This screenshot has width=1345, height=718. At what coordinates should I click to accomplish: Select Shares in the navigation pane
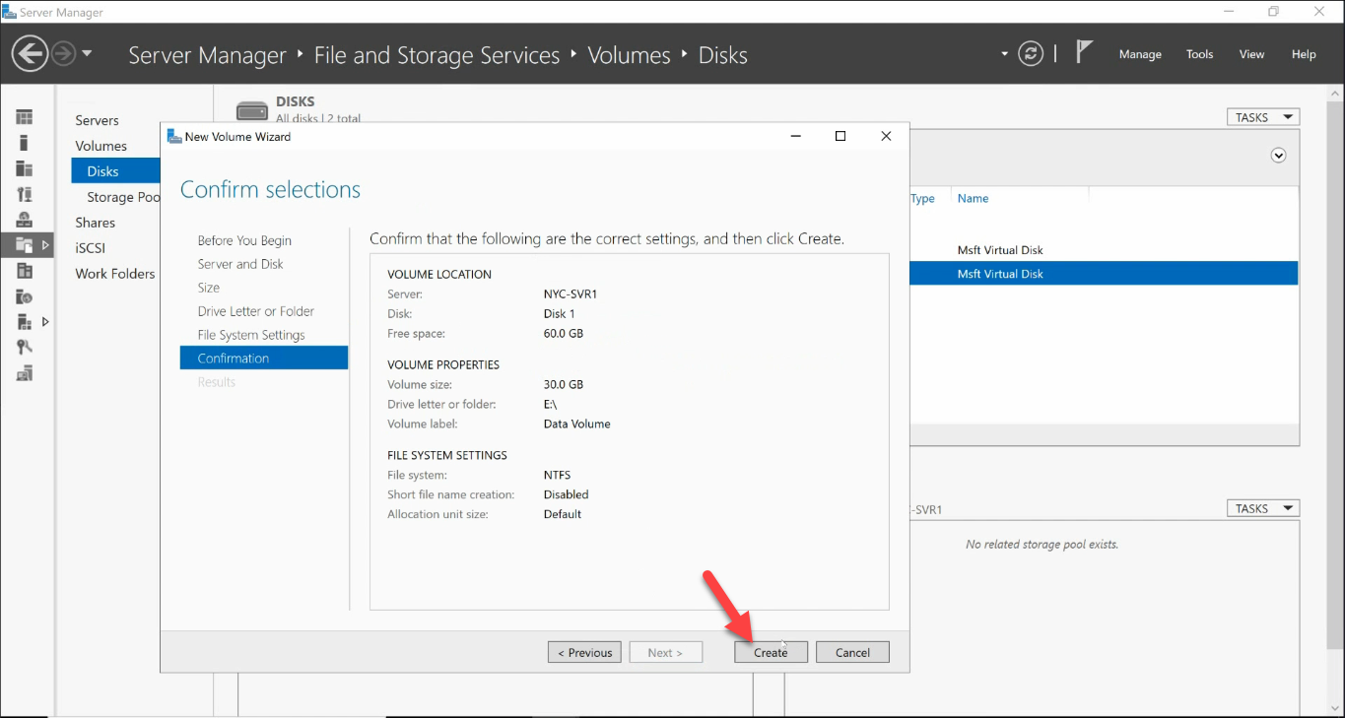[x=95, y=223]
